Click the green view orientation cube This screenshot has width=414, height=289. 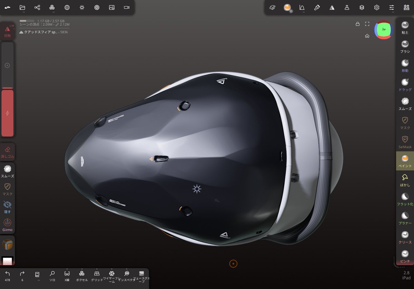384,30
